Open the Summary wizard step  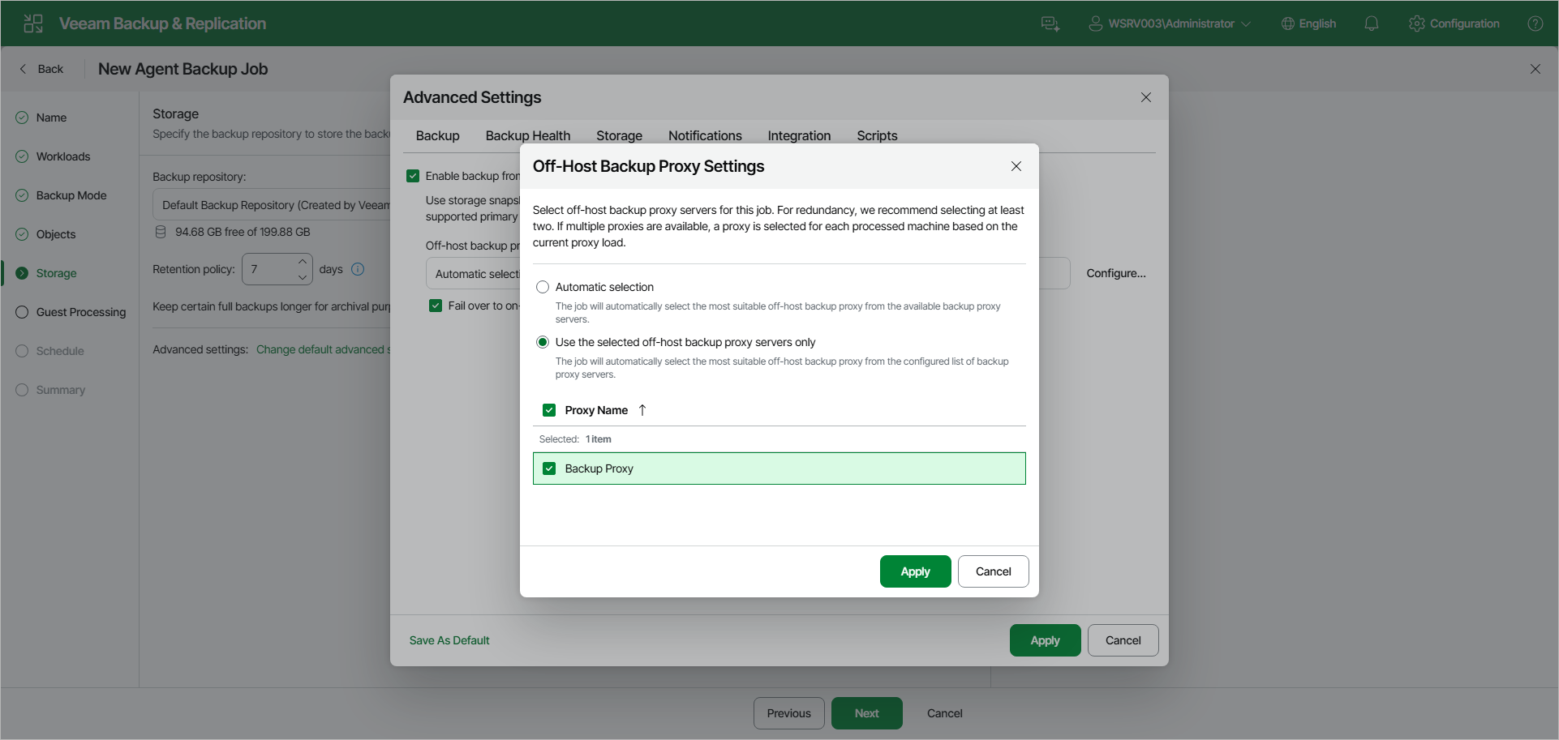tap(61, 390)
